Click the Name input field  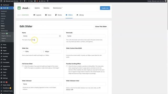(x=42, y=36)
